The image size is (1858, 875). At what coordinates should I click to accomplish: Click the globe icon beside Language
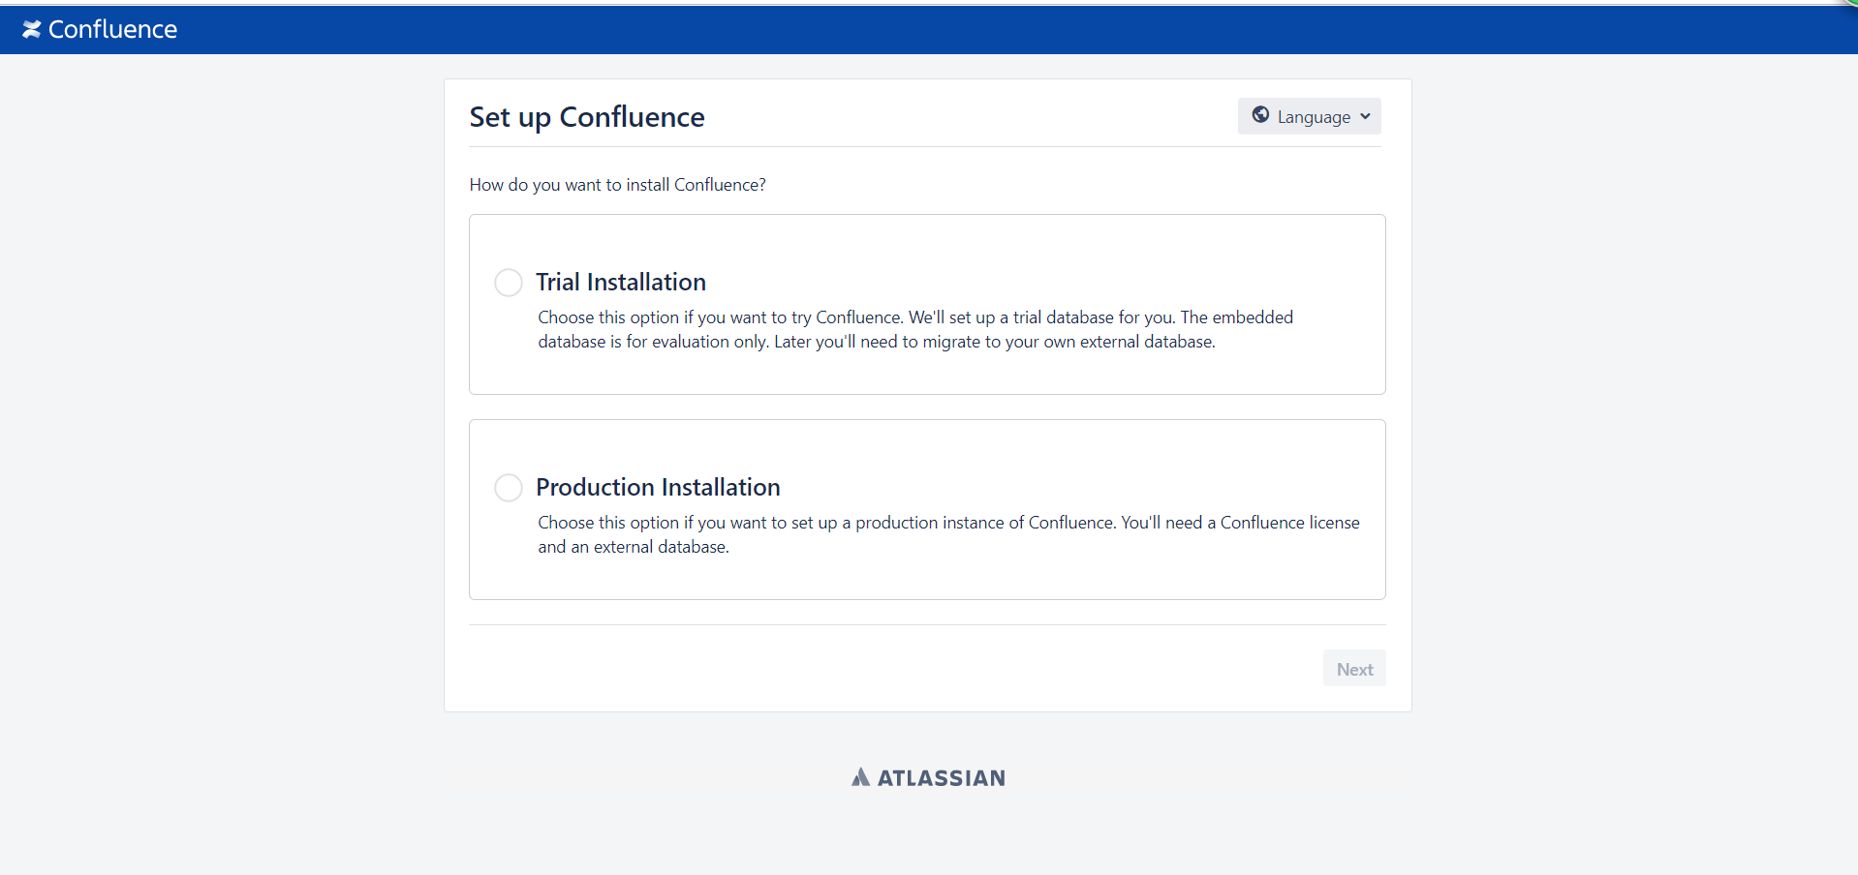click(x=1260, y=115)
